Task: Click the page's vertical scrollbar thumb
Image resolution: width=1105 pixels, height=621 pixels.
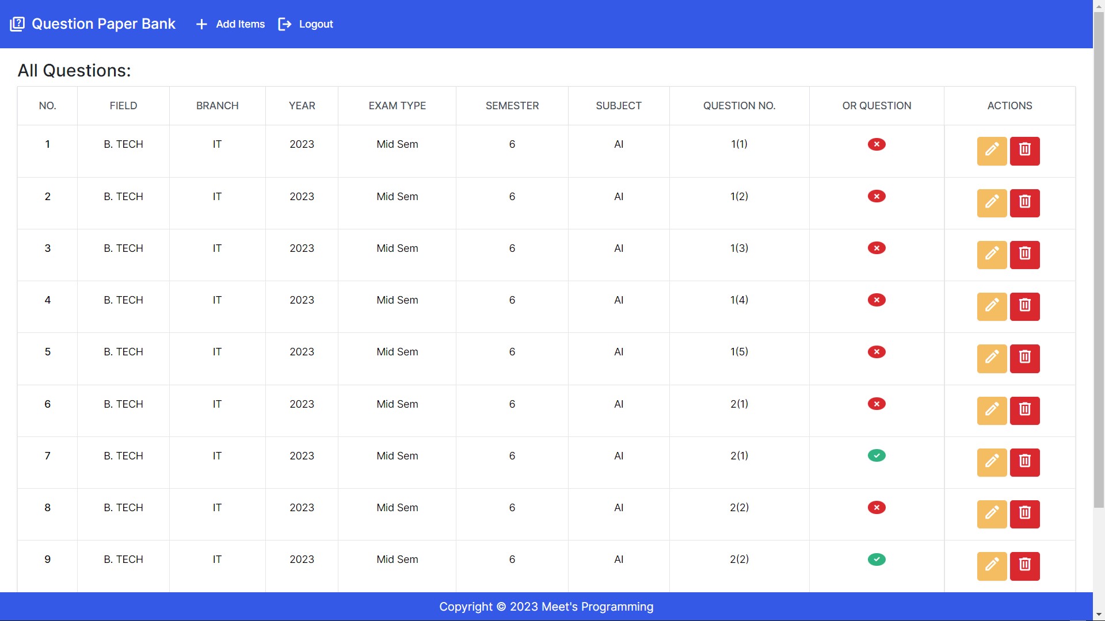Action: coord(1099,259)
